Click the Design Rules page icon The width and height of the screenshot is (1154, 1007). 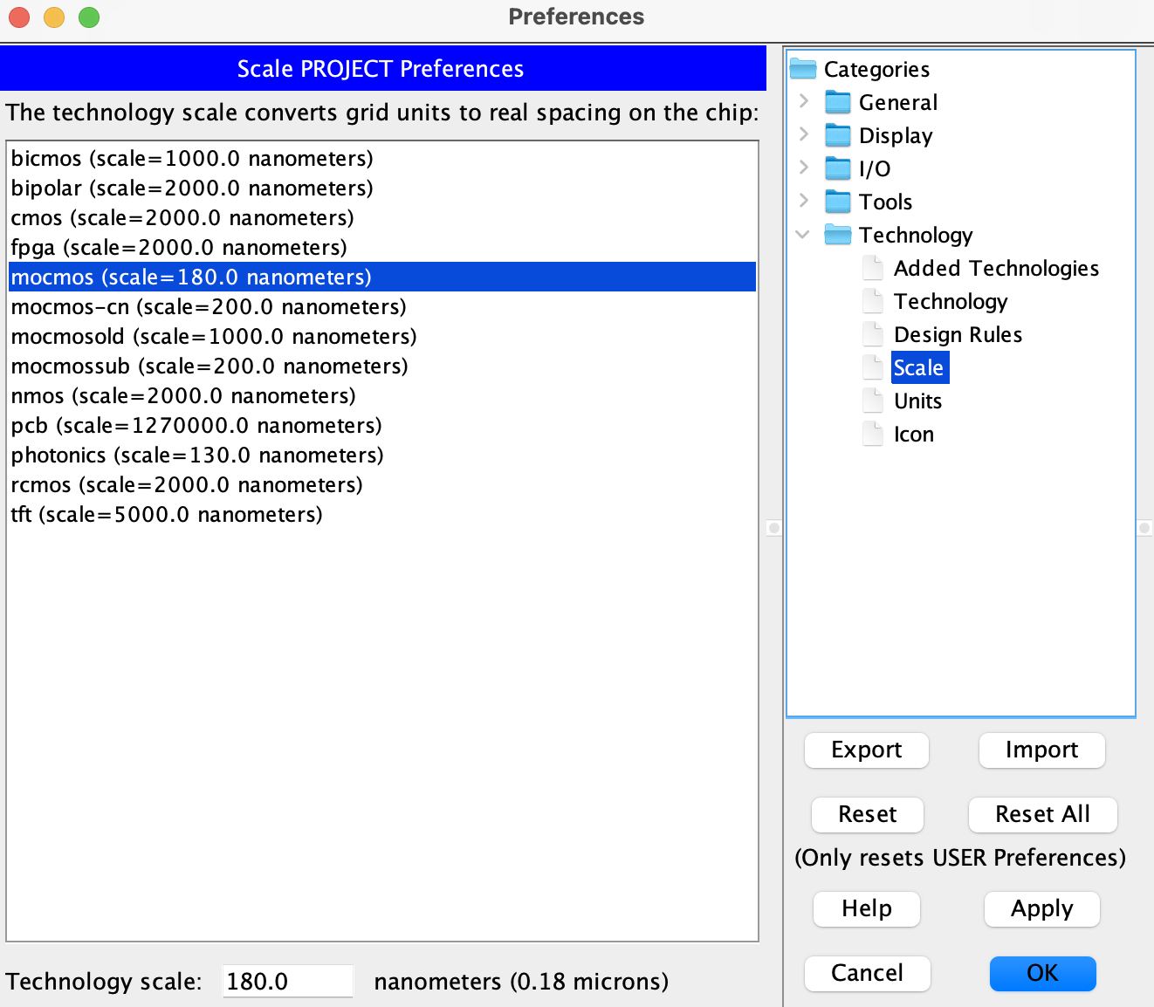[872, 335]
